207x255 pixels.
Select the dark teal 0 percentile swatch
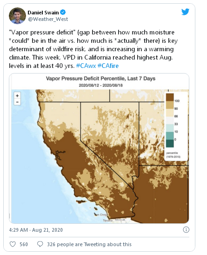point(170,143)
